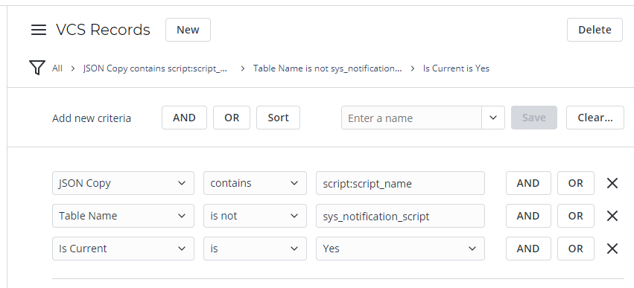Image resolution: width=634 pixels, height=288 pixels.
Task: Delete the Is Current condition row
Action: 612,249
